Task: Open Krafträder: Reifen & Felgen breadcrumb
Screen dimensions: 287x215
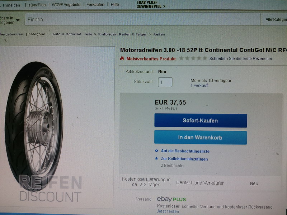Action: click(123, 34)
